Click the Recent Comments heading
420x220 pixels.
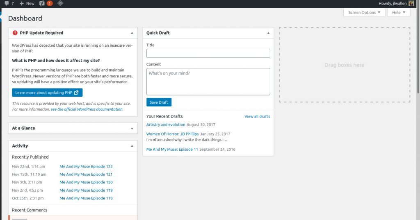pos(30,210)
